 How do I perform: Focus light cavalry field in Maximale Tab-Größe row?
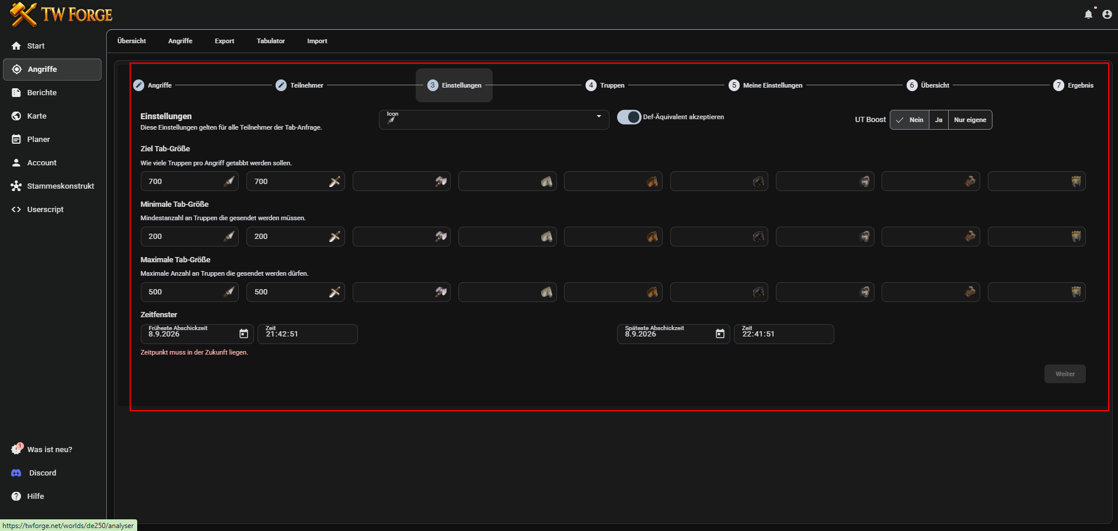[x=613, y=292]
